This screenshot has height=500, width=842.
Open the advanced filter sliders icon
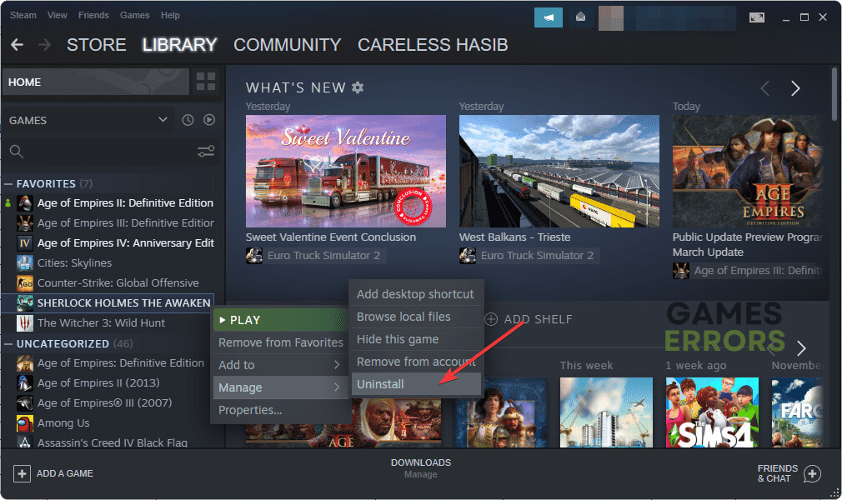tap(206, 152)
